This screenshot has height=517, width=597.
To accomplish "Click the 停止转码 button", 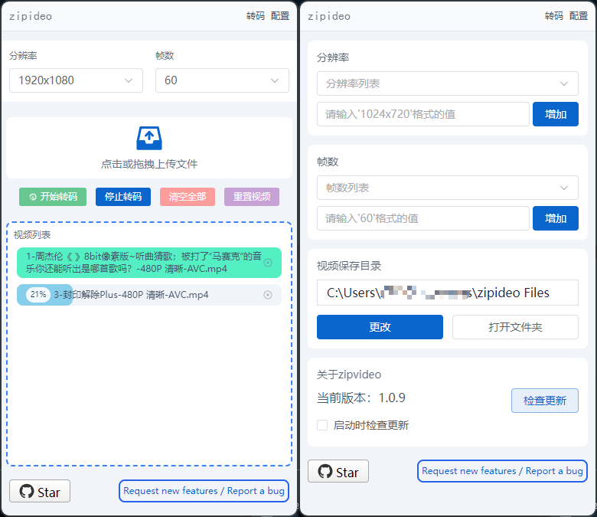I will point(123,197).
